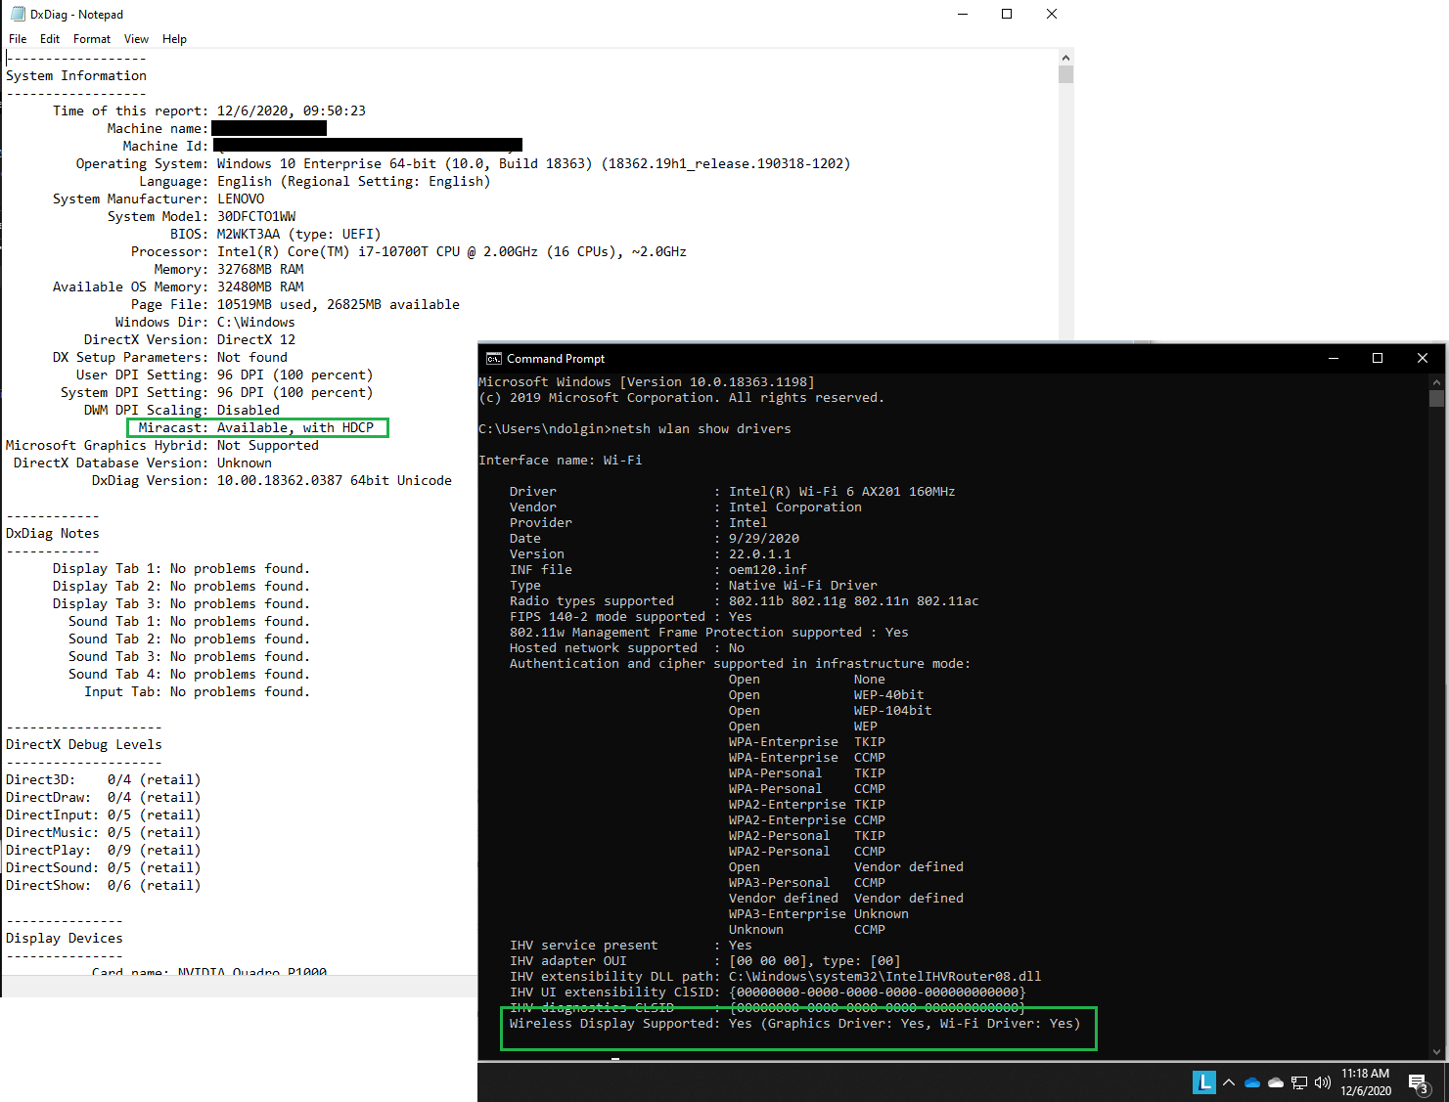The height and width of the screenshot is (1102, 1449).
Task: Open the View menu in Notepad
Action: (x=136, y=39)
